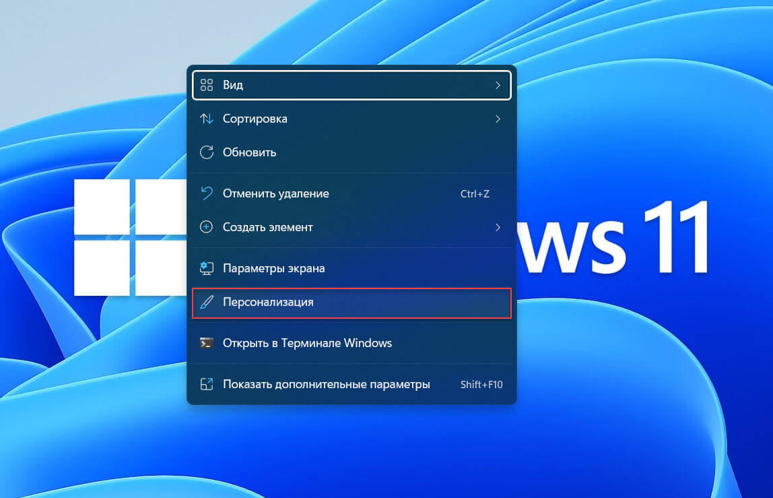Screen dimensions: 773x498
Task: Open the Сортировка menu entry
Action: coord(351,119)
